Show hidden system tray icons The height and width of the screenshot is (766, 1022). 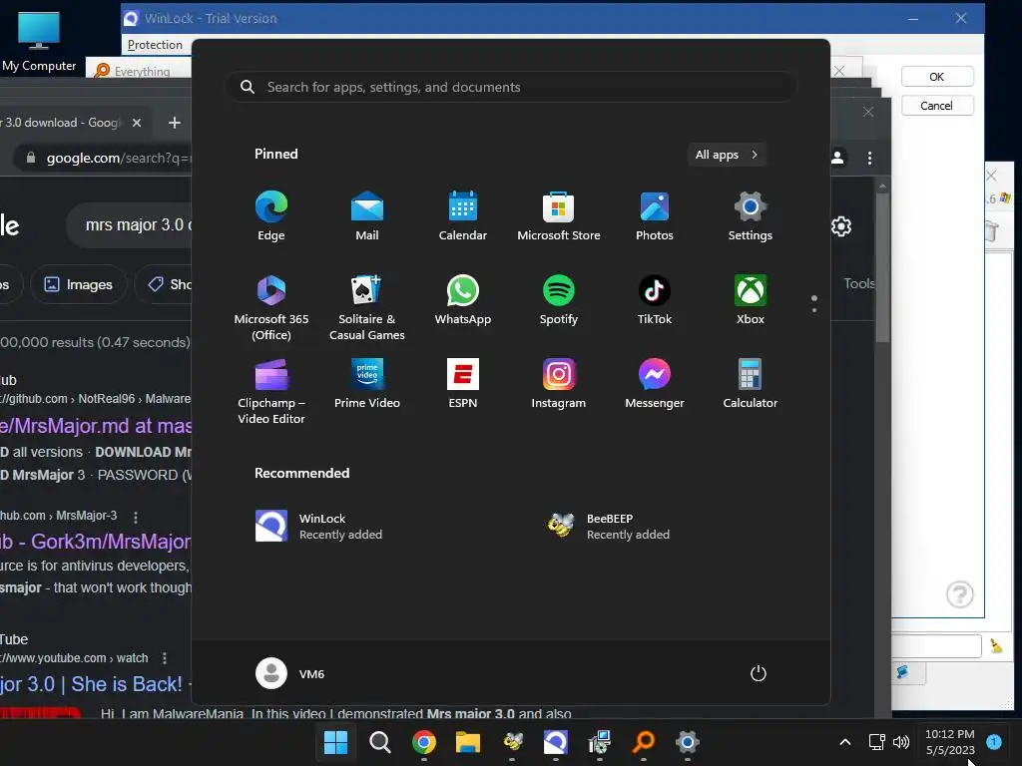[x=844, y=742]
